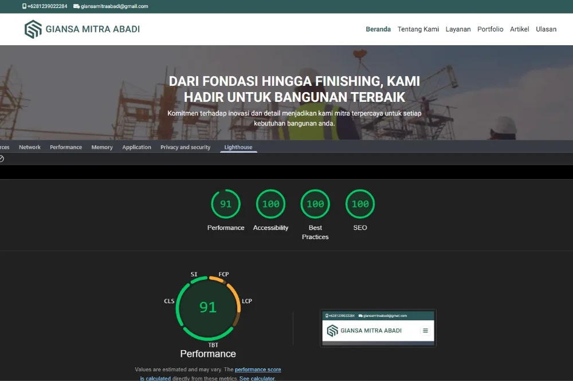Click the mobile page screenshot thumbnail
Image resolution: width=573 pixels, height=381 pixels.
(x=378, y=328)
